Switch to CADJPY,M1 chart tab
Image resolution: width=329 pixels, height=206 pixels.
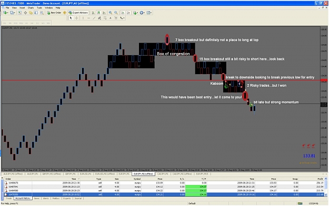(163, 174)
